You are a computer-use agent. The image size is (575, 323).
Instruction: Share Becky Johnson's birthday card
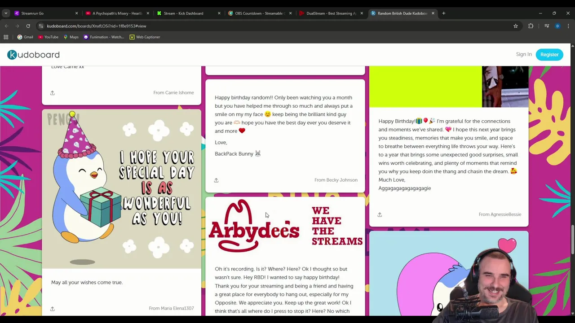click(x=216, y=180)
